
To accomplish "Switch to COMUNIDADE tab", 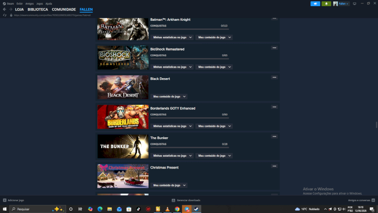I will [x=64, y=9].
